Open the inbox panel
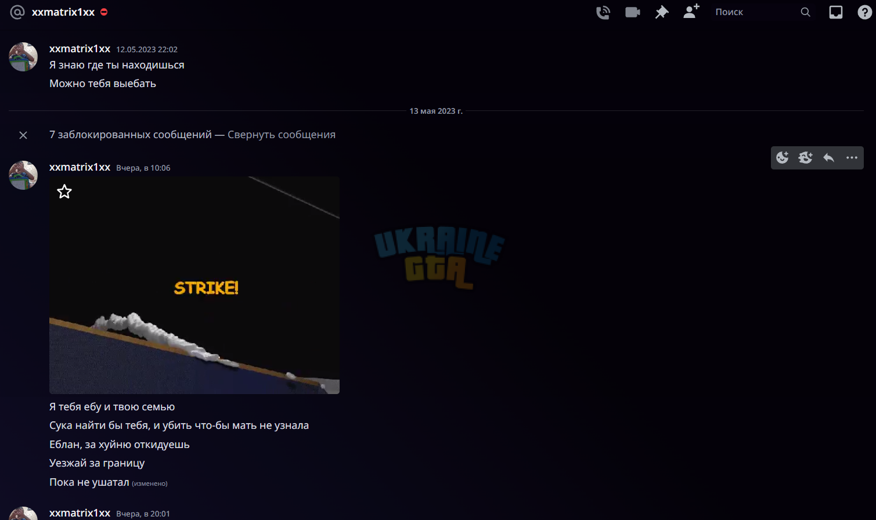This screenshot has height=520, width=876. tap(836, 12)
